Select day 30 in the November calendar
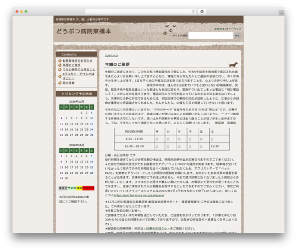The height and width of the screenshot is (251, 297). click(67, 179)
